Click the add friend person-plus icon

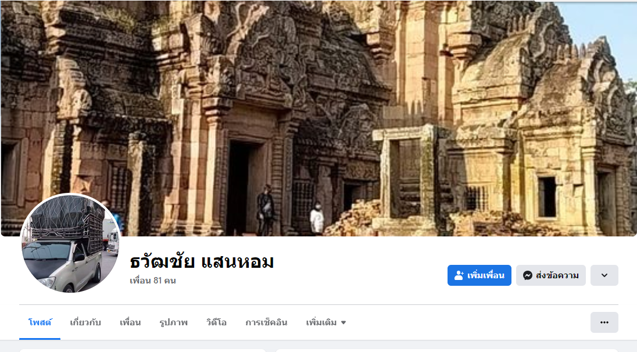[x=459, y=275]
